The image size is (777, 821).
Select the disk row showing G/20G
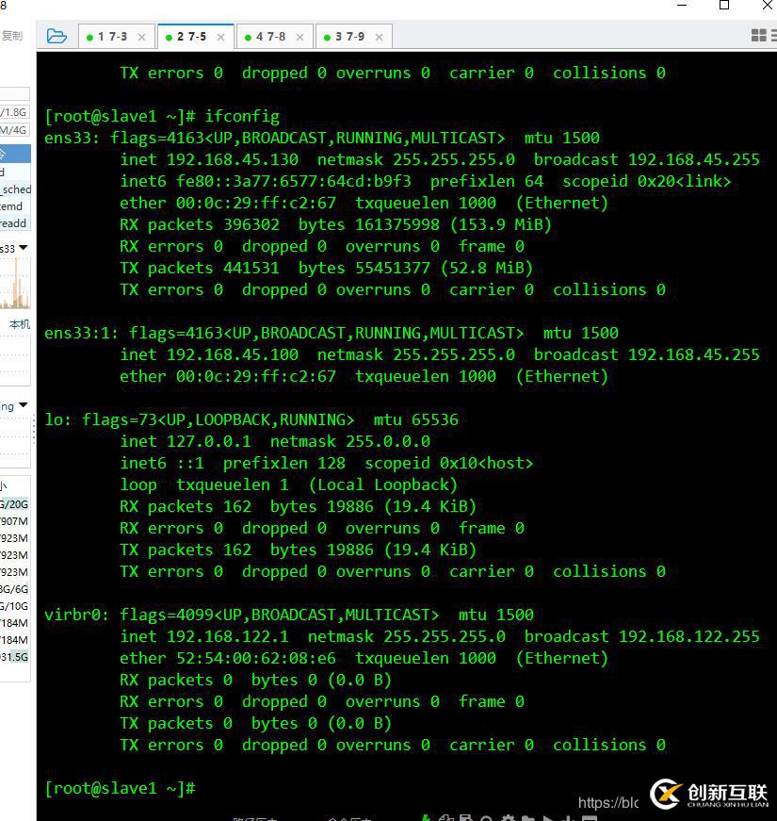click(15, 504)
